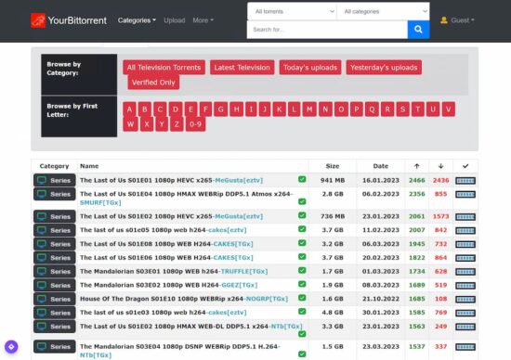Click the YourBittorrent site title
The width and height of the screenshot is (511, 360).
tap(77, 20)
